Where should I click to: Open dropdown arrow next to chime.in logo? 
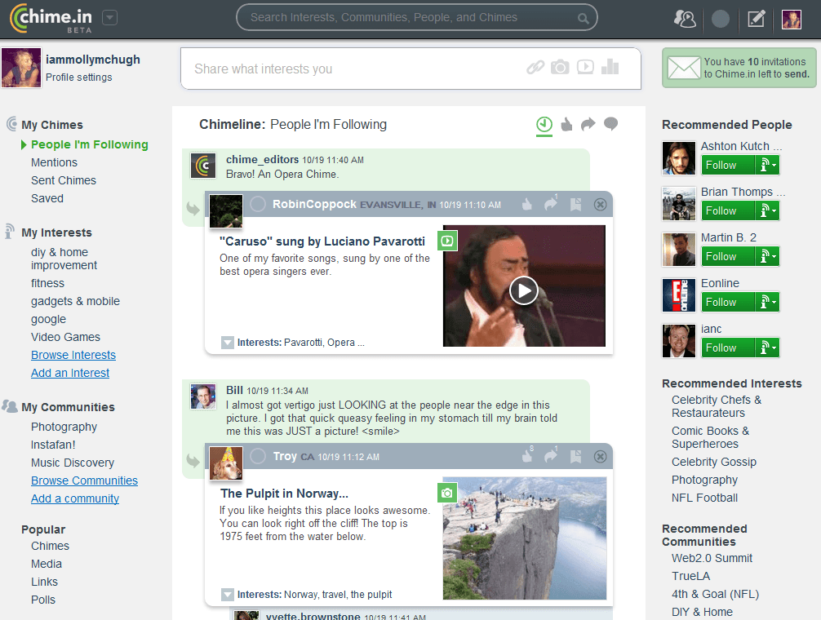tap(109, 18)
